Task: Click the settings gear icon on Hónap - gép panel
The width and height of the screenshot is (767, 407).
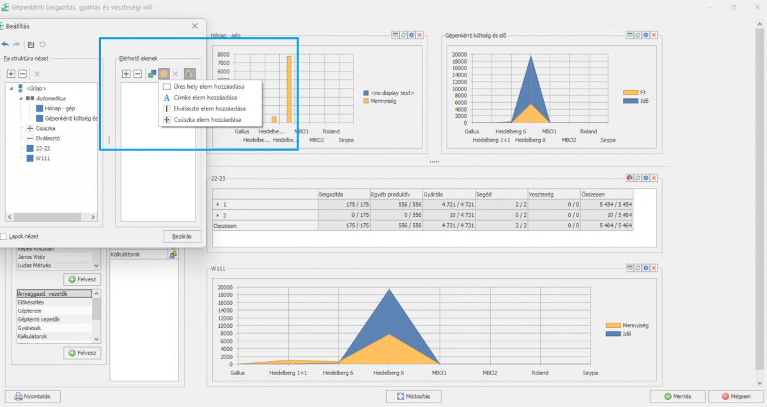Action: 412,35
